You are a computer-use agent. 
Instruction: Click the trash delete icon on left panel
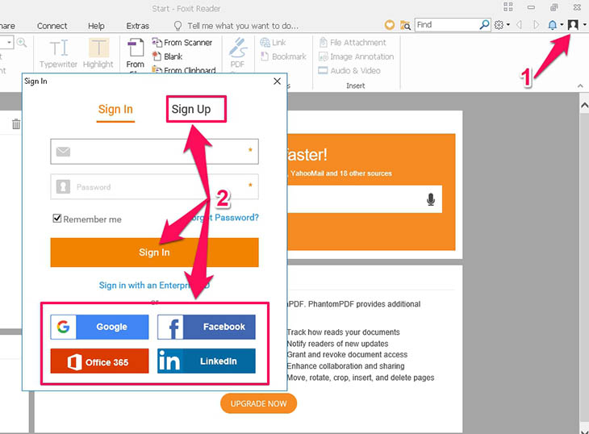coord(16,124)
